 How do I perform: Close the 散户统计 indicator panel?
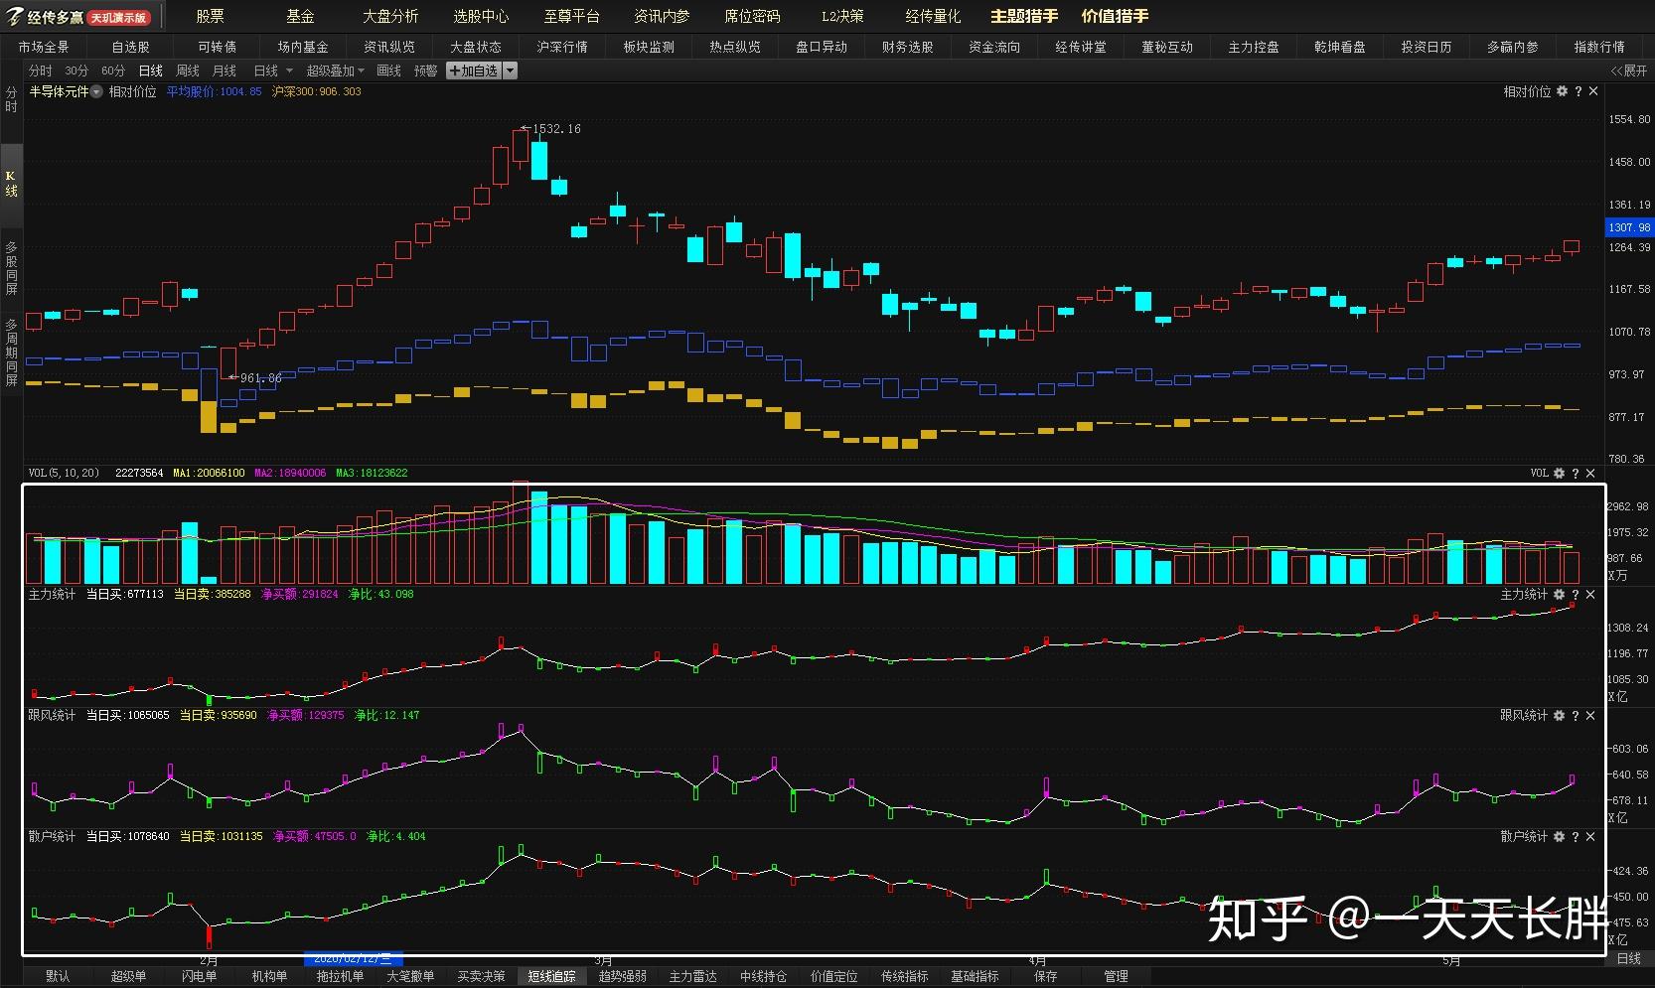(1590, 837)
